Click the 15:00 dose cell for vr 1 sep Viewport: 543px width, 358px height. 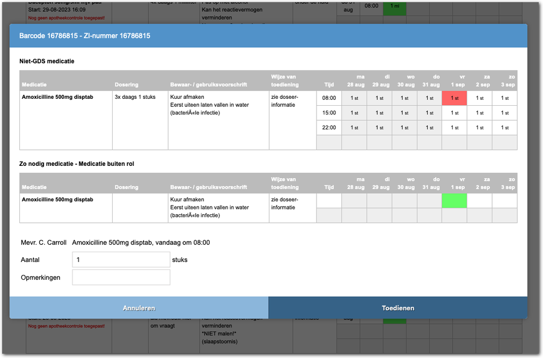coord(454,113)
